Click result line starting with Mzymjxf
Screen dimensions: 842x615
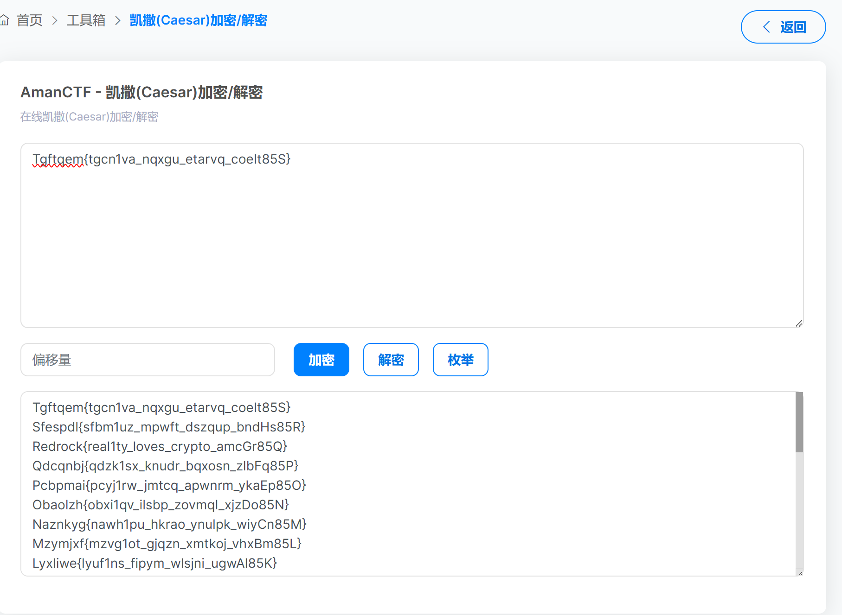167,544
